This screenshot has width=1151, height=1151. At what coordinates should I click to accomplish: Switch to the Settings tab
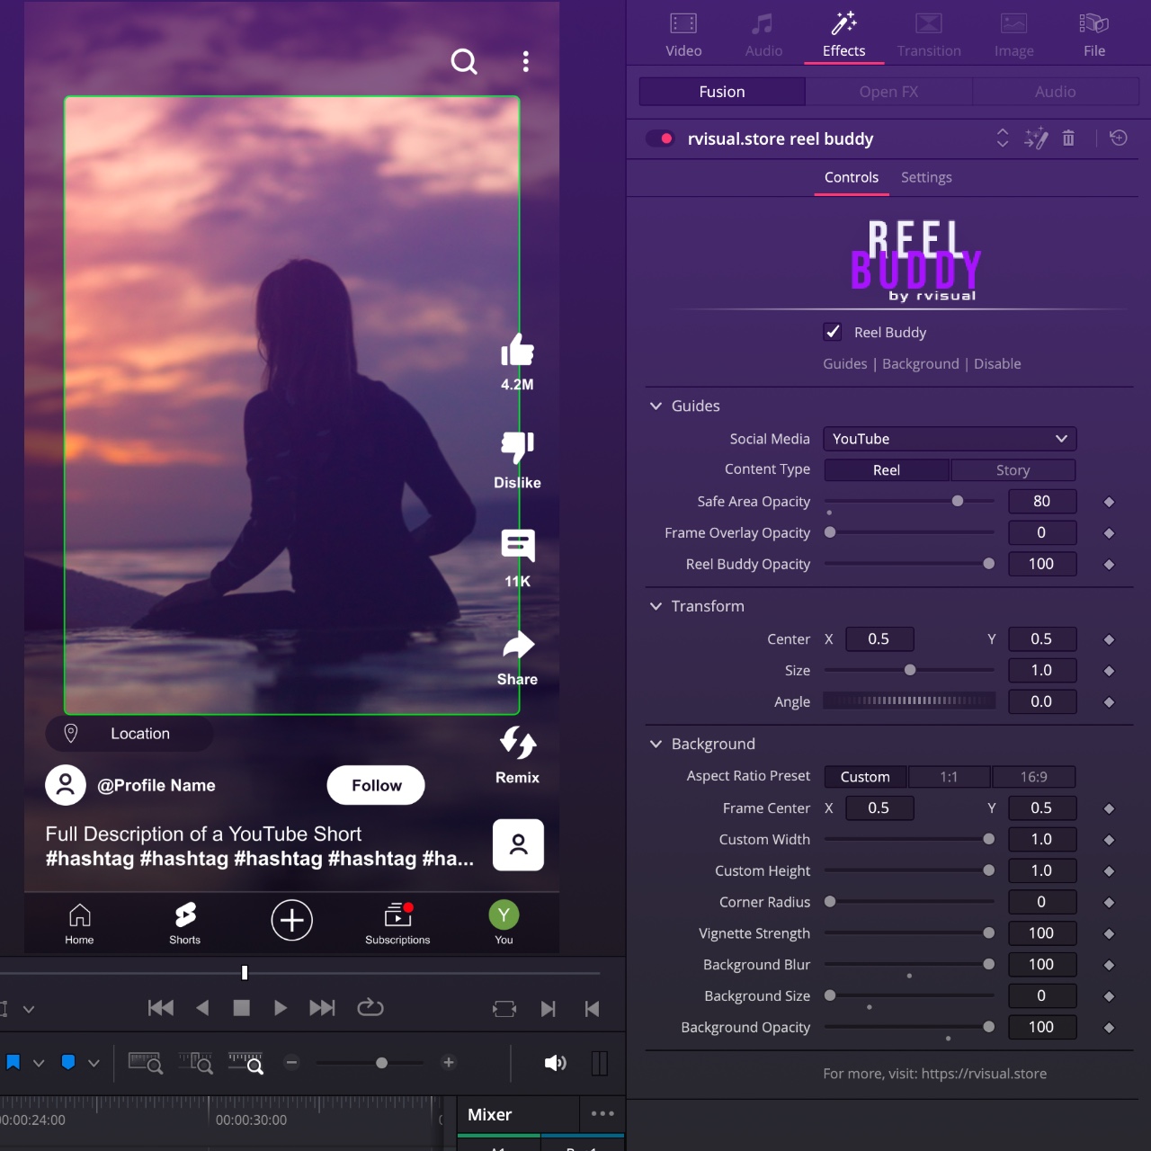pos(926,178)
